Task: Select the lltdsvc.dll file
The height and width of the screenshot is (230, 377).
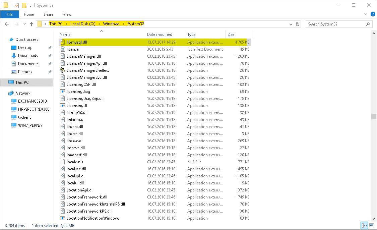Action: click(75, 141)
